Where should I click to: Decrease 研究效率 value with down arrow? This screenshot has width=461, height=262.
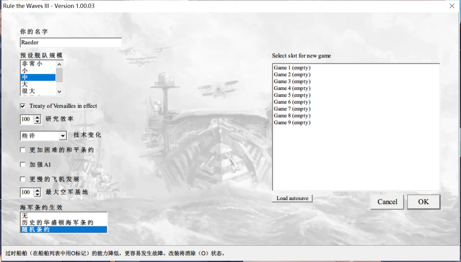click(37, 121)
